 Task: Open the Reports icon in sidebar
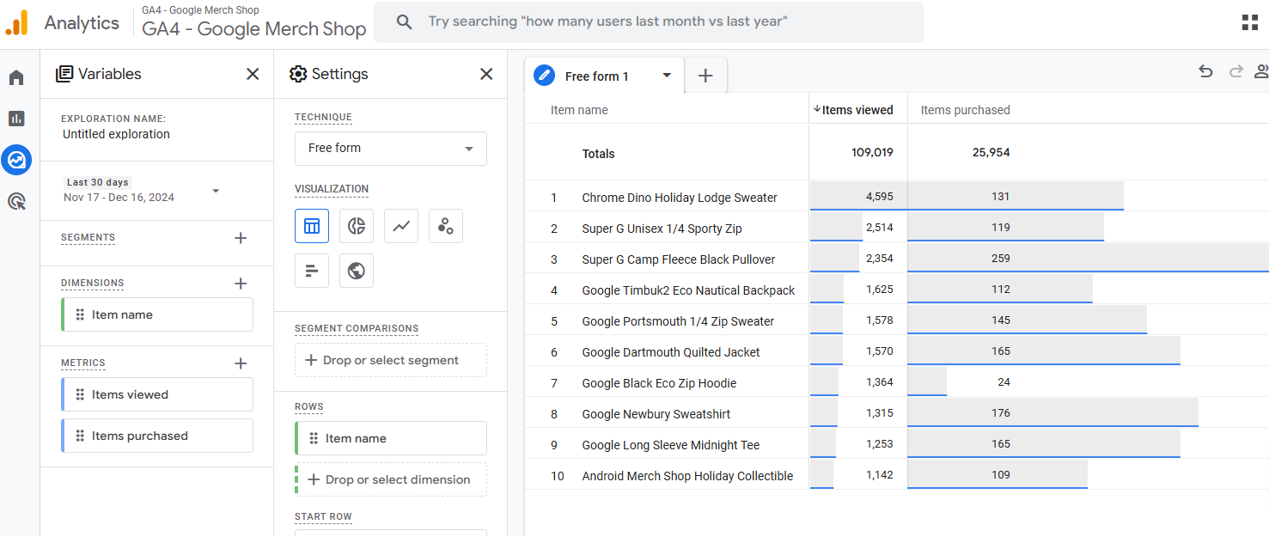tap(16, 119)
